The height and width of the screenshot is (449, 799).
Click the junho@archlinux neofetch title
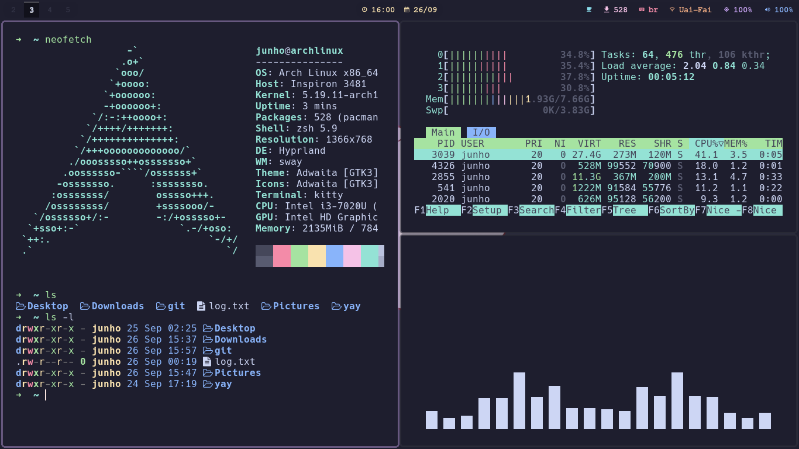pos(299,51)
